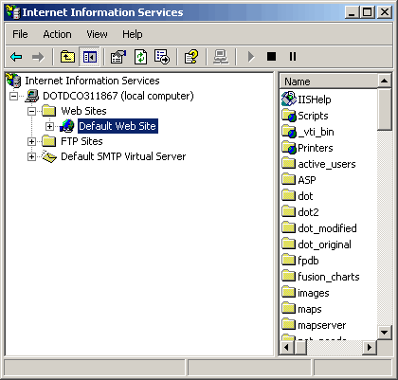
Task: Select the fpdb folder in list
Action: (308, 261)
